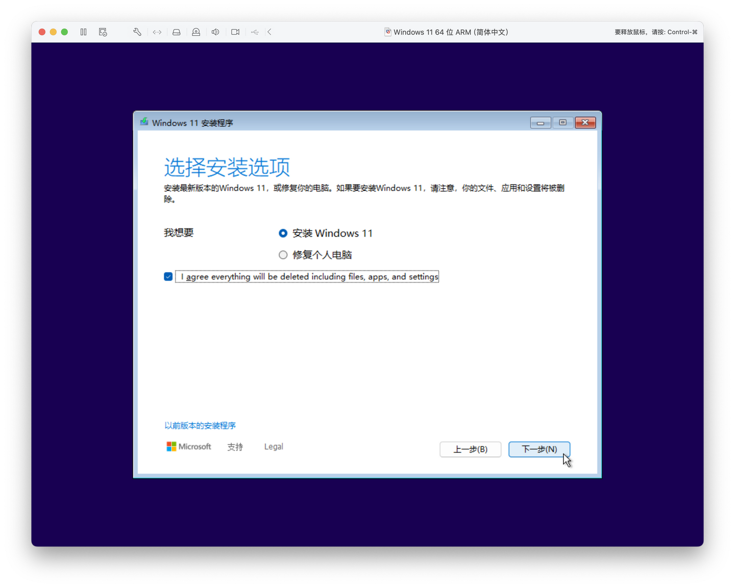Enter full screen with the green button
The width and height of the screenshot is (735, 588).
pos(64,32)
